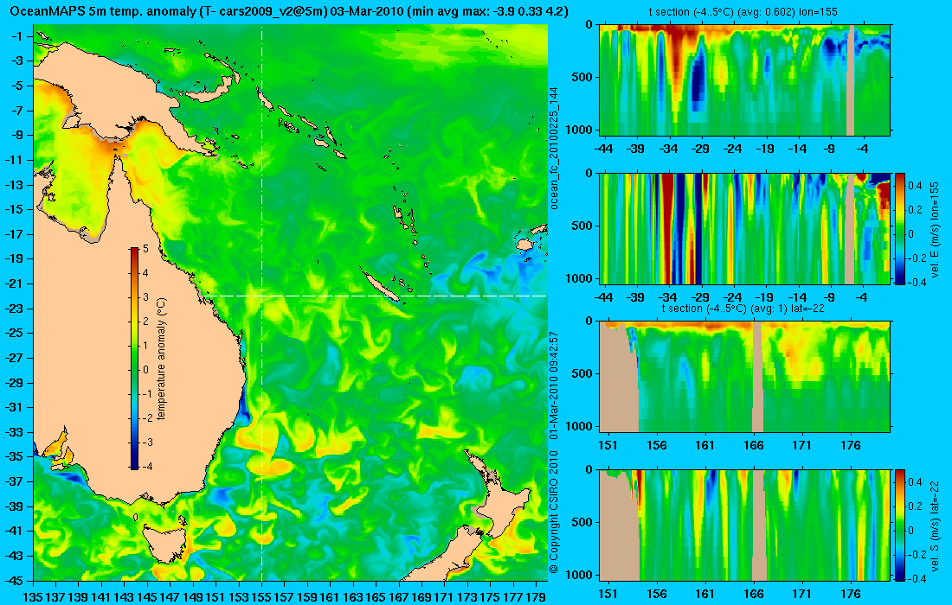Screen dimensions: 952x605
Task: Open the vel. S lat=-22 velocity section plot
Action: [745, 525]
